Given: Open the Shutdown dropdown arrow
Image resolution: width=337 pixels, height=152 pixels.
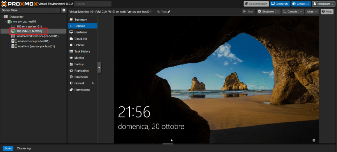Looking at the screenshot, I should point(278,11).
